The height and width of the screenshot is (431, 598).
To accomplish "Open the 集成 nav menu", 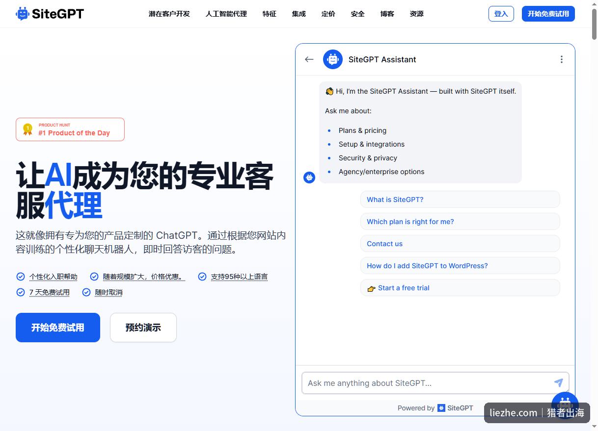I will pyautogui.click(x=299, y=14).
